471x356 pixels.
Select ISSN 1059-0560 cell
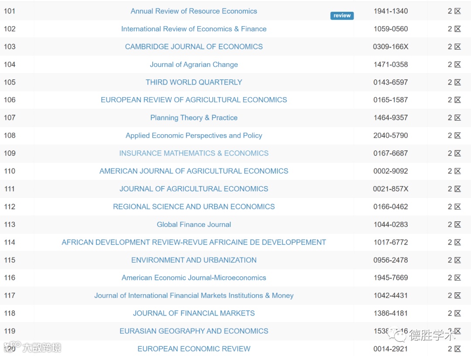[x=390, y=29]
